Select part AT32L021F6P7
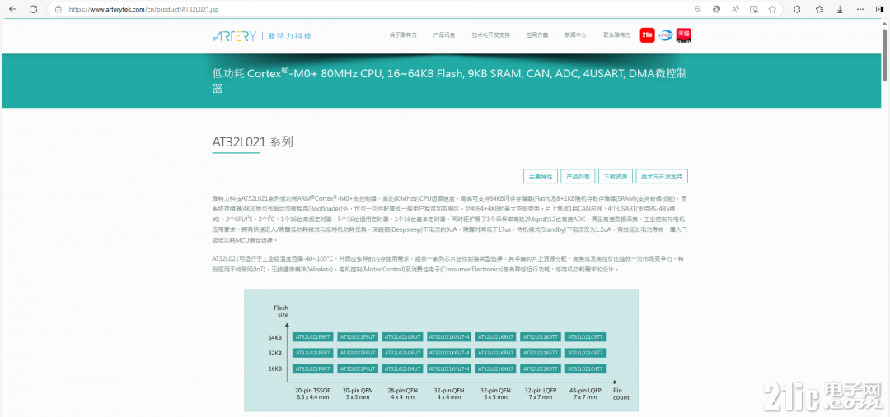 [x=313, y=353]
